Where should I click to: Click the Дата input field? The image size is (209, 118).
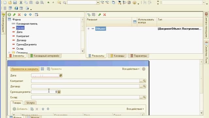pos(45,75)
